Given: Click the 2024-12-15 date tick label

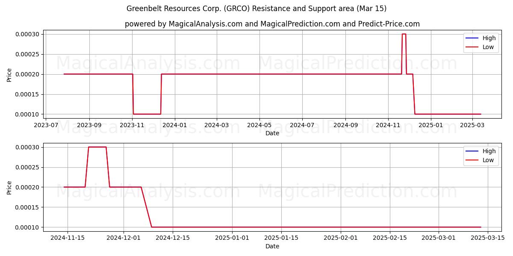Looking at the screenshot, I should [x=173, y=239].
